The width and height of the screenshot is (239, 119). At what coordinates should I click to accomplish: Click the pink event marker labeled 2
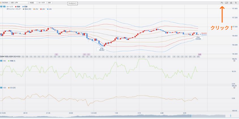click(x=57, y=54)
